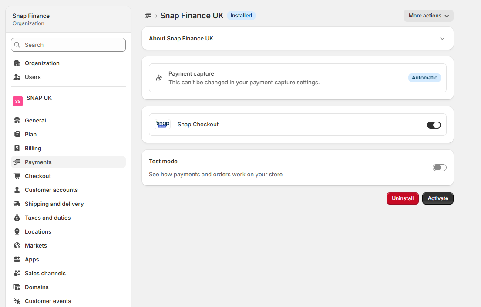Open the Plan settings page
Image resolution: width=481 pixels, height=307 pixels.
[68, 134]
